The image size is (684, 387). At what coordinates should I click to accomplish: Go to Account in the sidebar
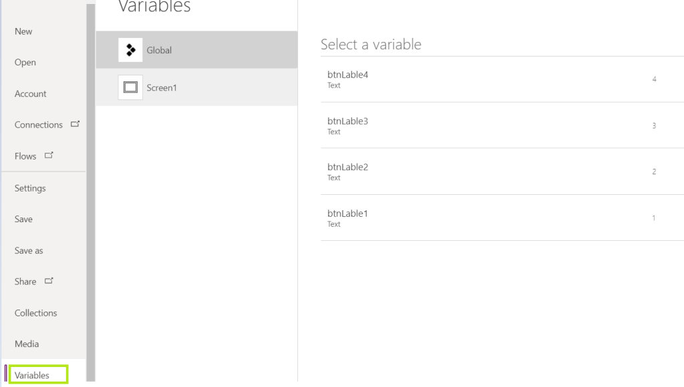pos(31,94)
